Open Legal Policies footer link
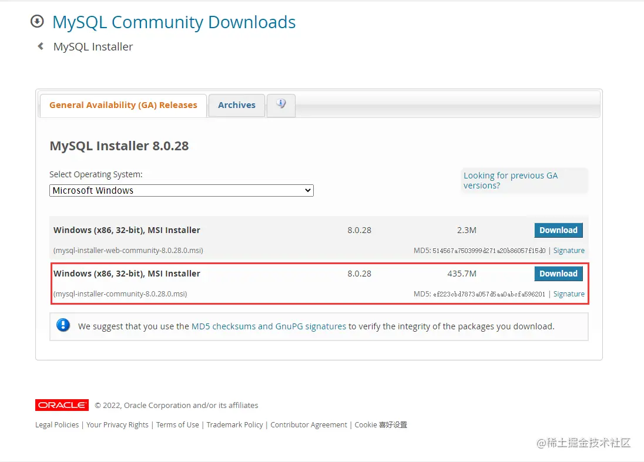644x462 pixels. 57,424
